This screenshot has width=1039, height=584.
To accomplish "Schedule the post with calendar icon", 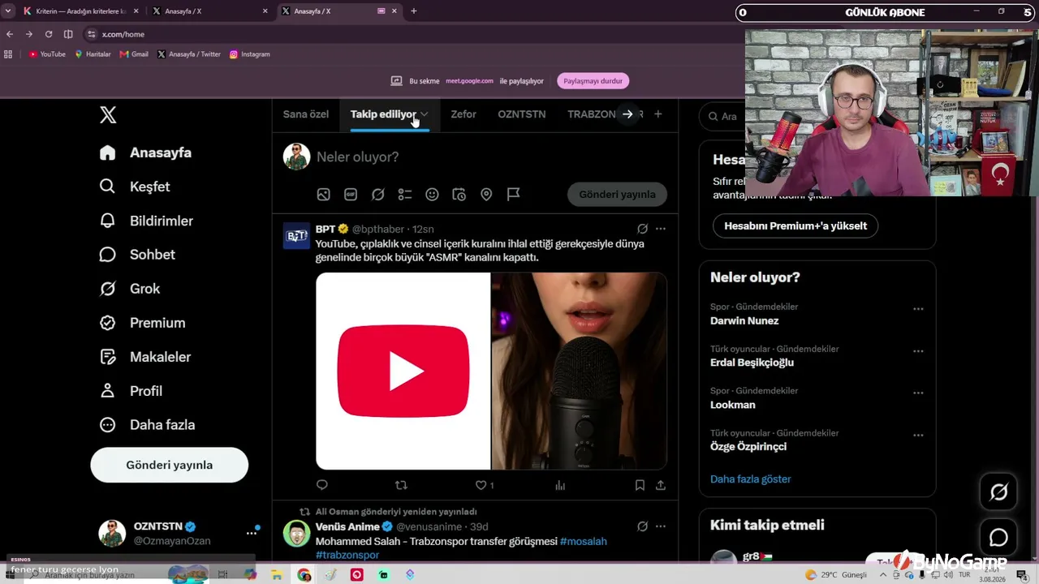I will [x=459, y=195].
